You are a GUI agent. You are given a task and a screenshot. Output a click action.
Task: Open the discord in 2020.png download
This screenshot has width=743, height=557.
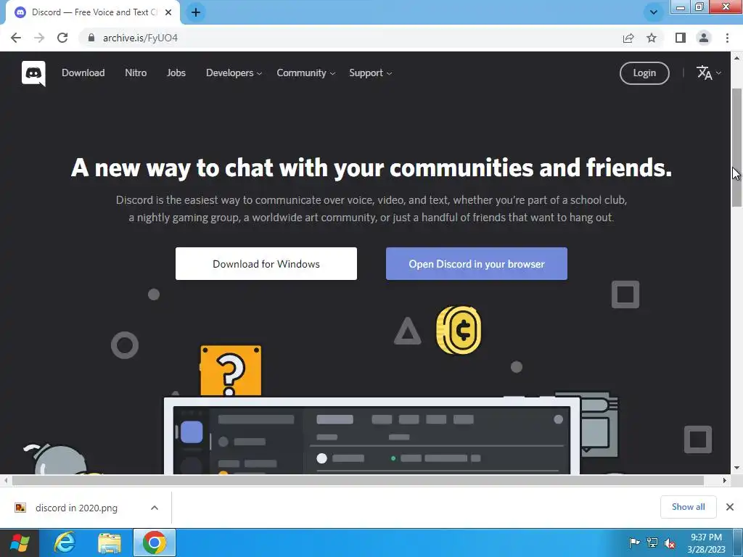[x=75, y=508]
